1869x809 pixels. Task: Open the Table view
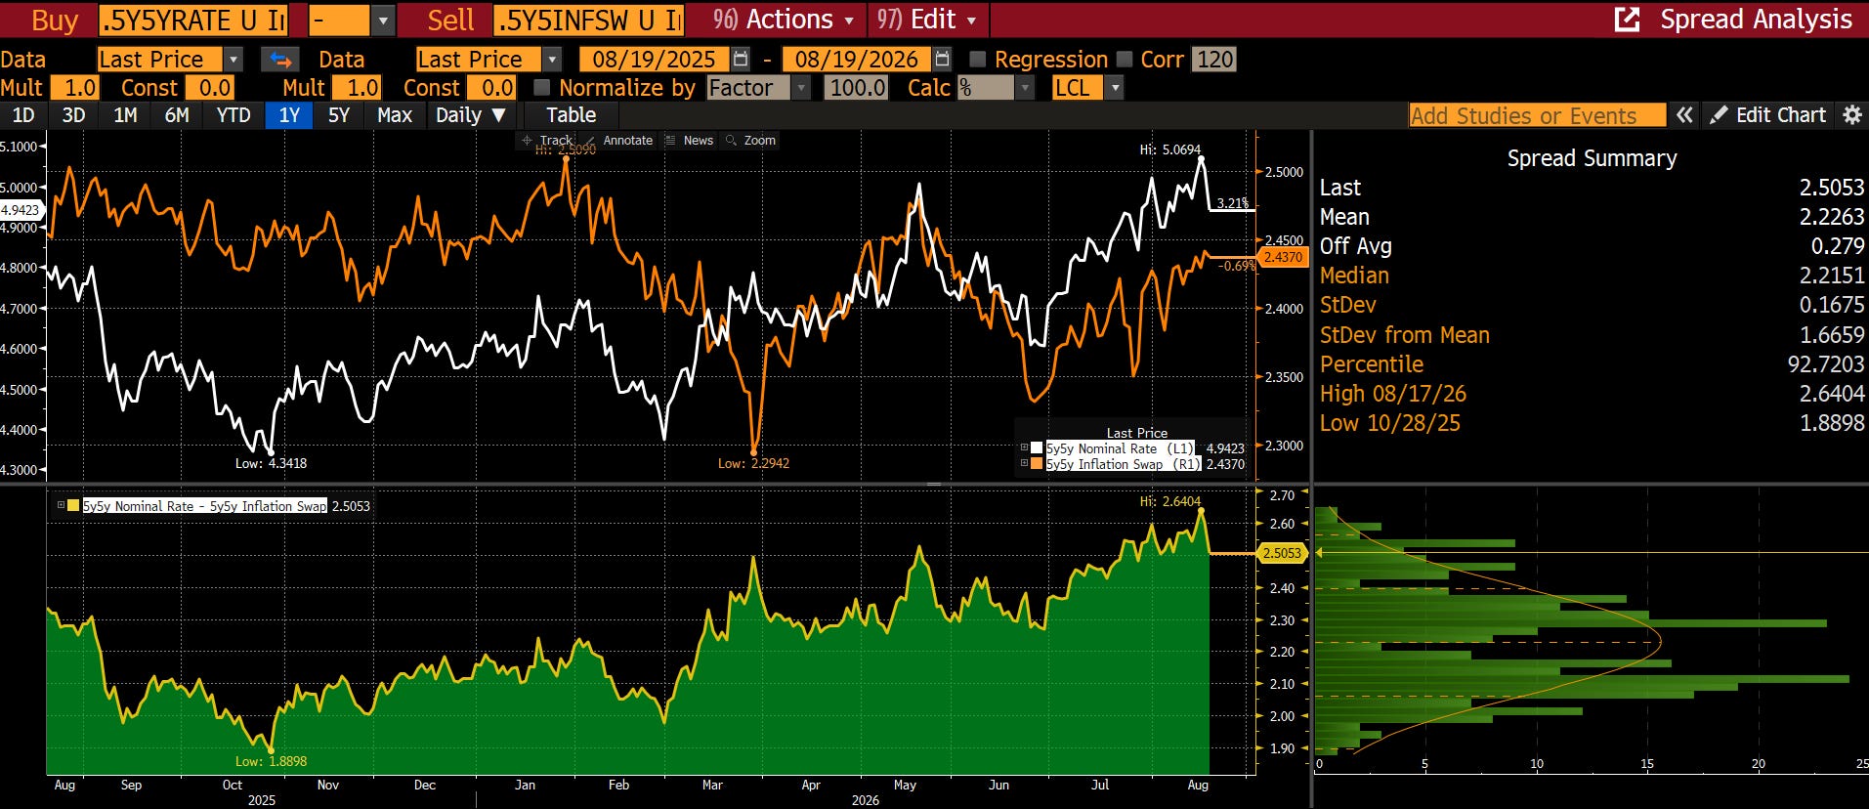(x=571, y=115)
